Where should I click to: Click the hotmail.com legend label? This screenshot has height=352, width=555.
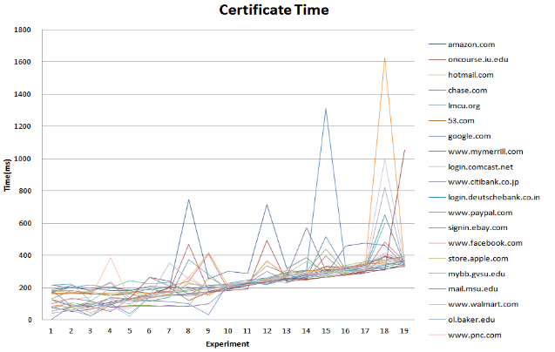pyautogui.click(x=470, y=75)
